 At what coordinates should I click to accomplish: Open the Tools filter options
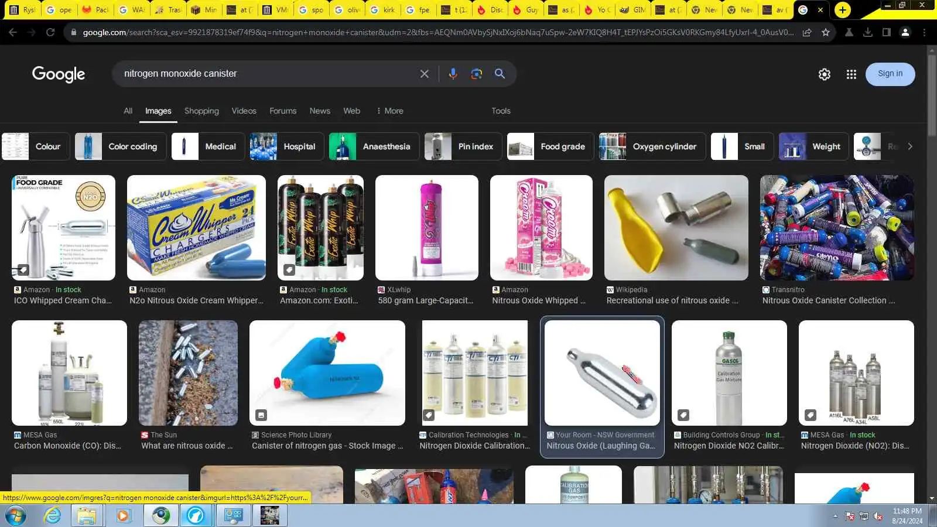(x=501, y=111)
